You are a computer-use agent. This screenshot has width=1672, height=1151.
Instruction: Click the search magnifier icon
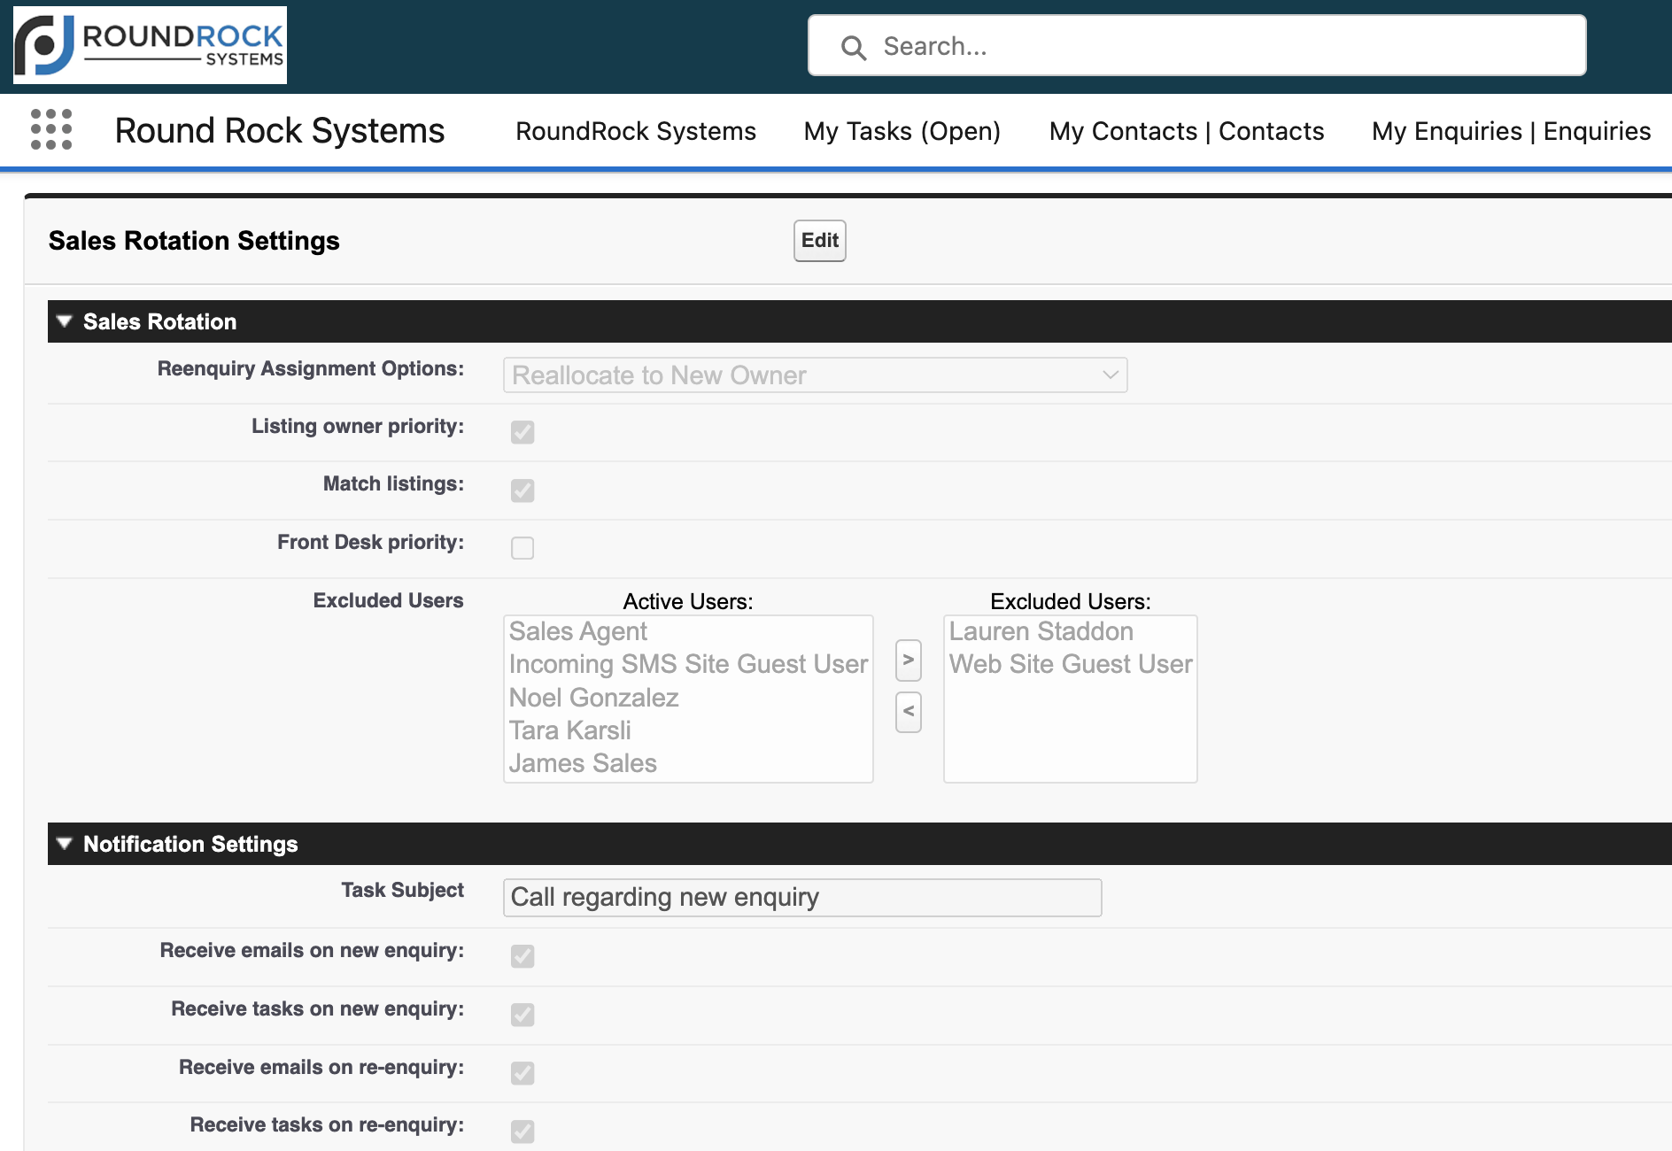click(853, 46)
